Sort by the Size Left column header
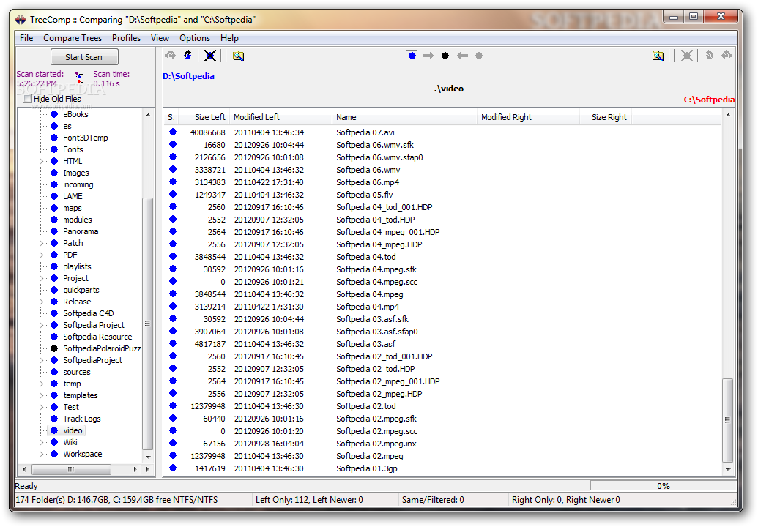Viewport: 758px width, 527px height. pos(204,117)
